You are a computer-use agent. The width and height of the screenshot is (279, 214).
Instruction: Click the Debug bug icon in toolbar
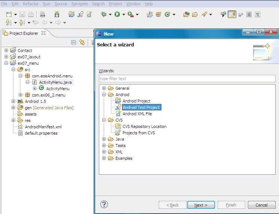pos(104,15)
